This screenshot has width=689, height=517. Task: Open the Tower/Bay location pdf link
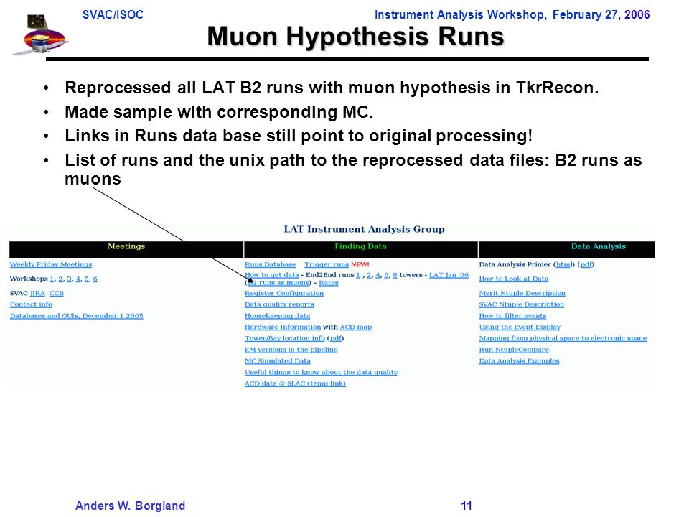[336, 338]
